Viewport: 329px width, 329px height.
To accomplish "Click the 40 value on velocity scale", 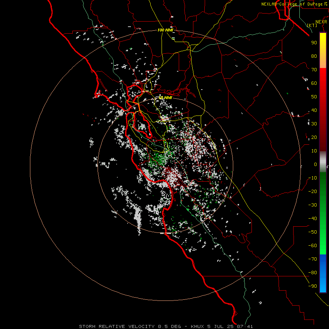I will 314,110.
